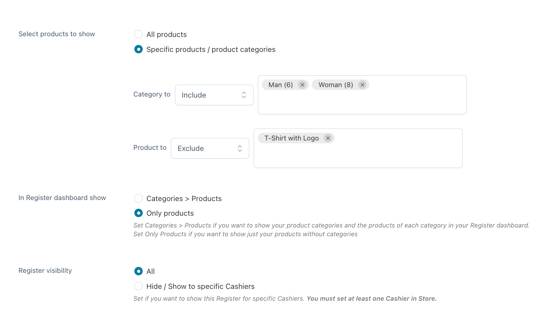Screen dimensions: 552x330
Task: Remove the Man (6) category tag
Action: tap(302, 85)
